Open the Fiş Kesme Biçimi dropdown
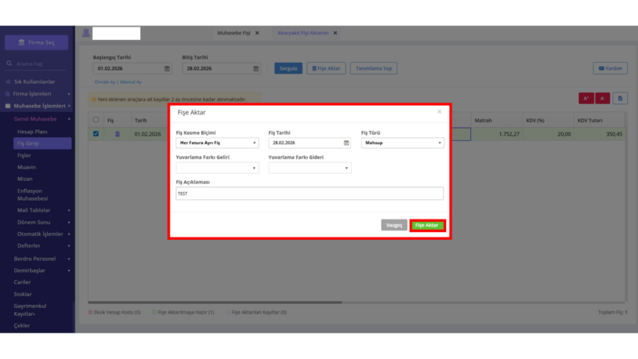 coord(217,143)
